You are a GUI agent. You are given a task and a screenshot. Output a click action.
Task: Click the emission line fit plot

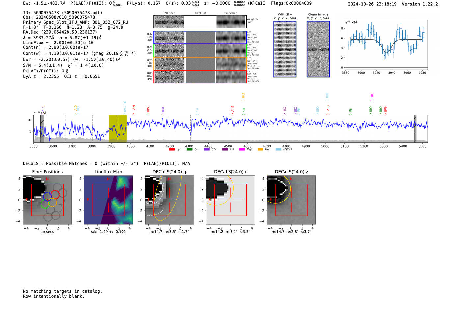(386, 45)
